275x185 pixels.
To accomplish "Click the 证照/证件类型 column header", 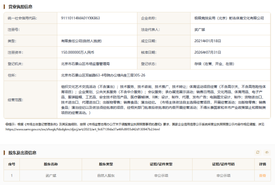I will tap(161, 164).
